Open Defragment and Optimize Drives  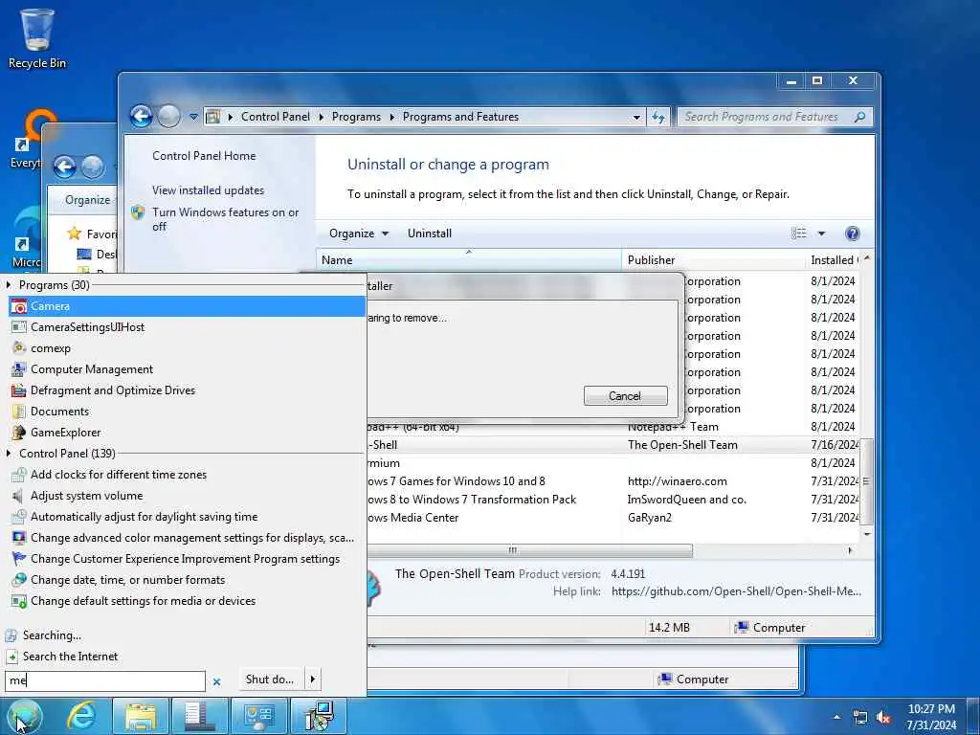click(x=187, y=390)
